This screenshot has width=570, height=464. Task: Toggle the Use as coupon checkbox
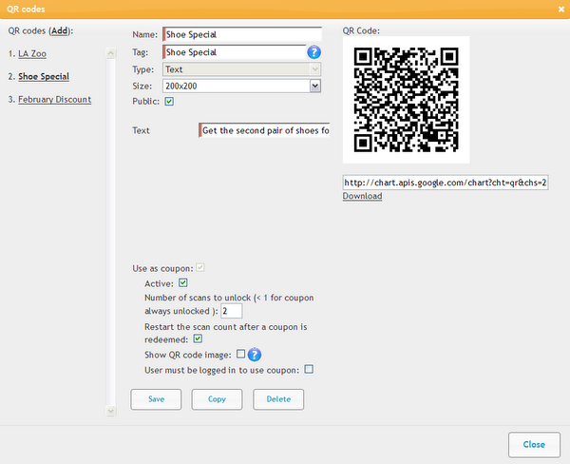coord(199,267)
